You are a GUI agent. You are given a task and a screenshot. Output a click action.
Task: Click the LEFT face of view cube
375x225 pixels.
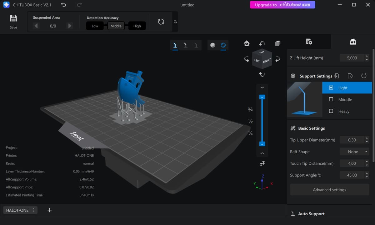click(257, 60)
